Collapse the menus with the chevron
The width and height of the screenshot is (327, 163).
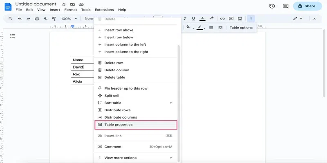314,19
